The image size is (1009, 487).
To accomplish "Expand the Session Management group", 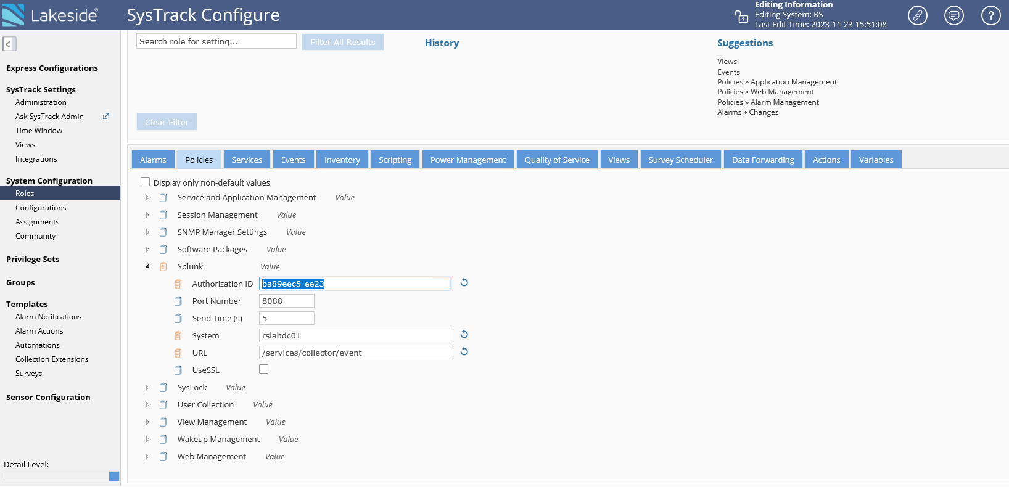I will (x=147, y=215).
